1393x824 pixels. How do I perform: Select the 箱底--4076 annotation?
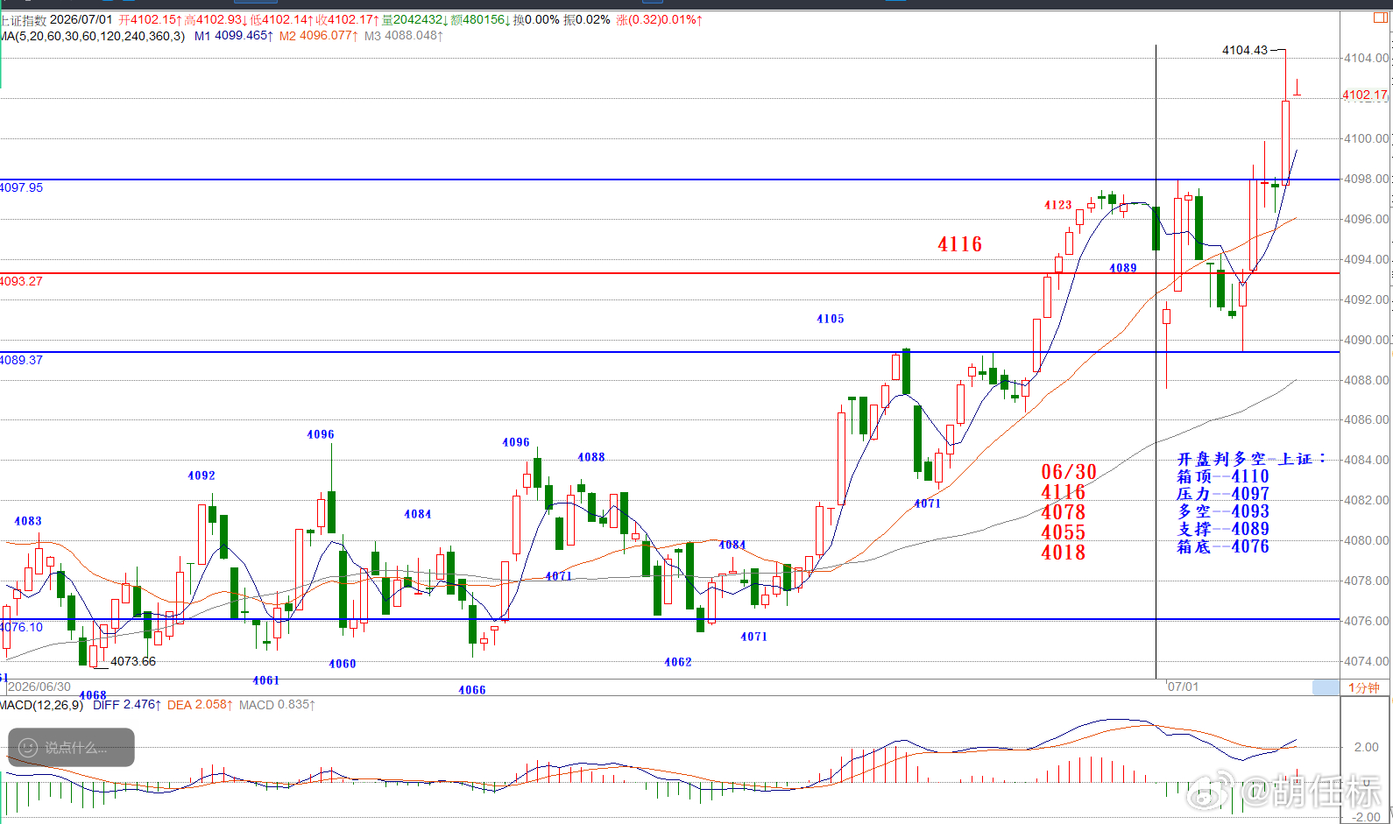1223,546
